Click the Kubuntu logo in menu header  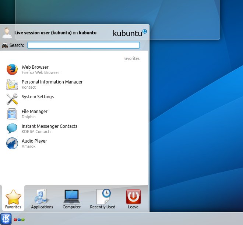130,33
